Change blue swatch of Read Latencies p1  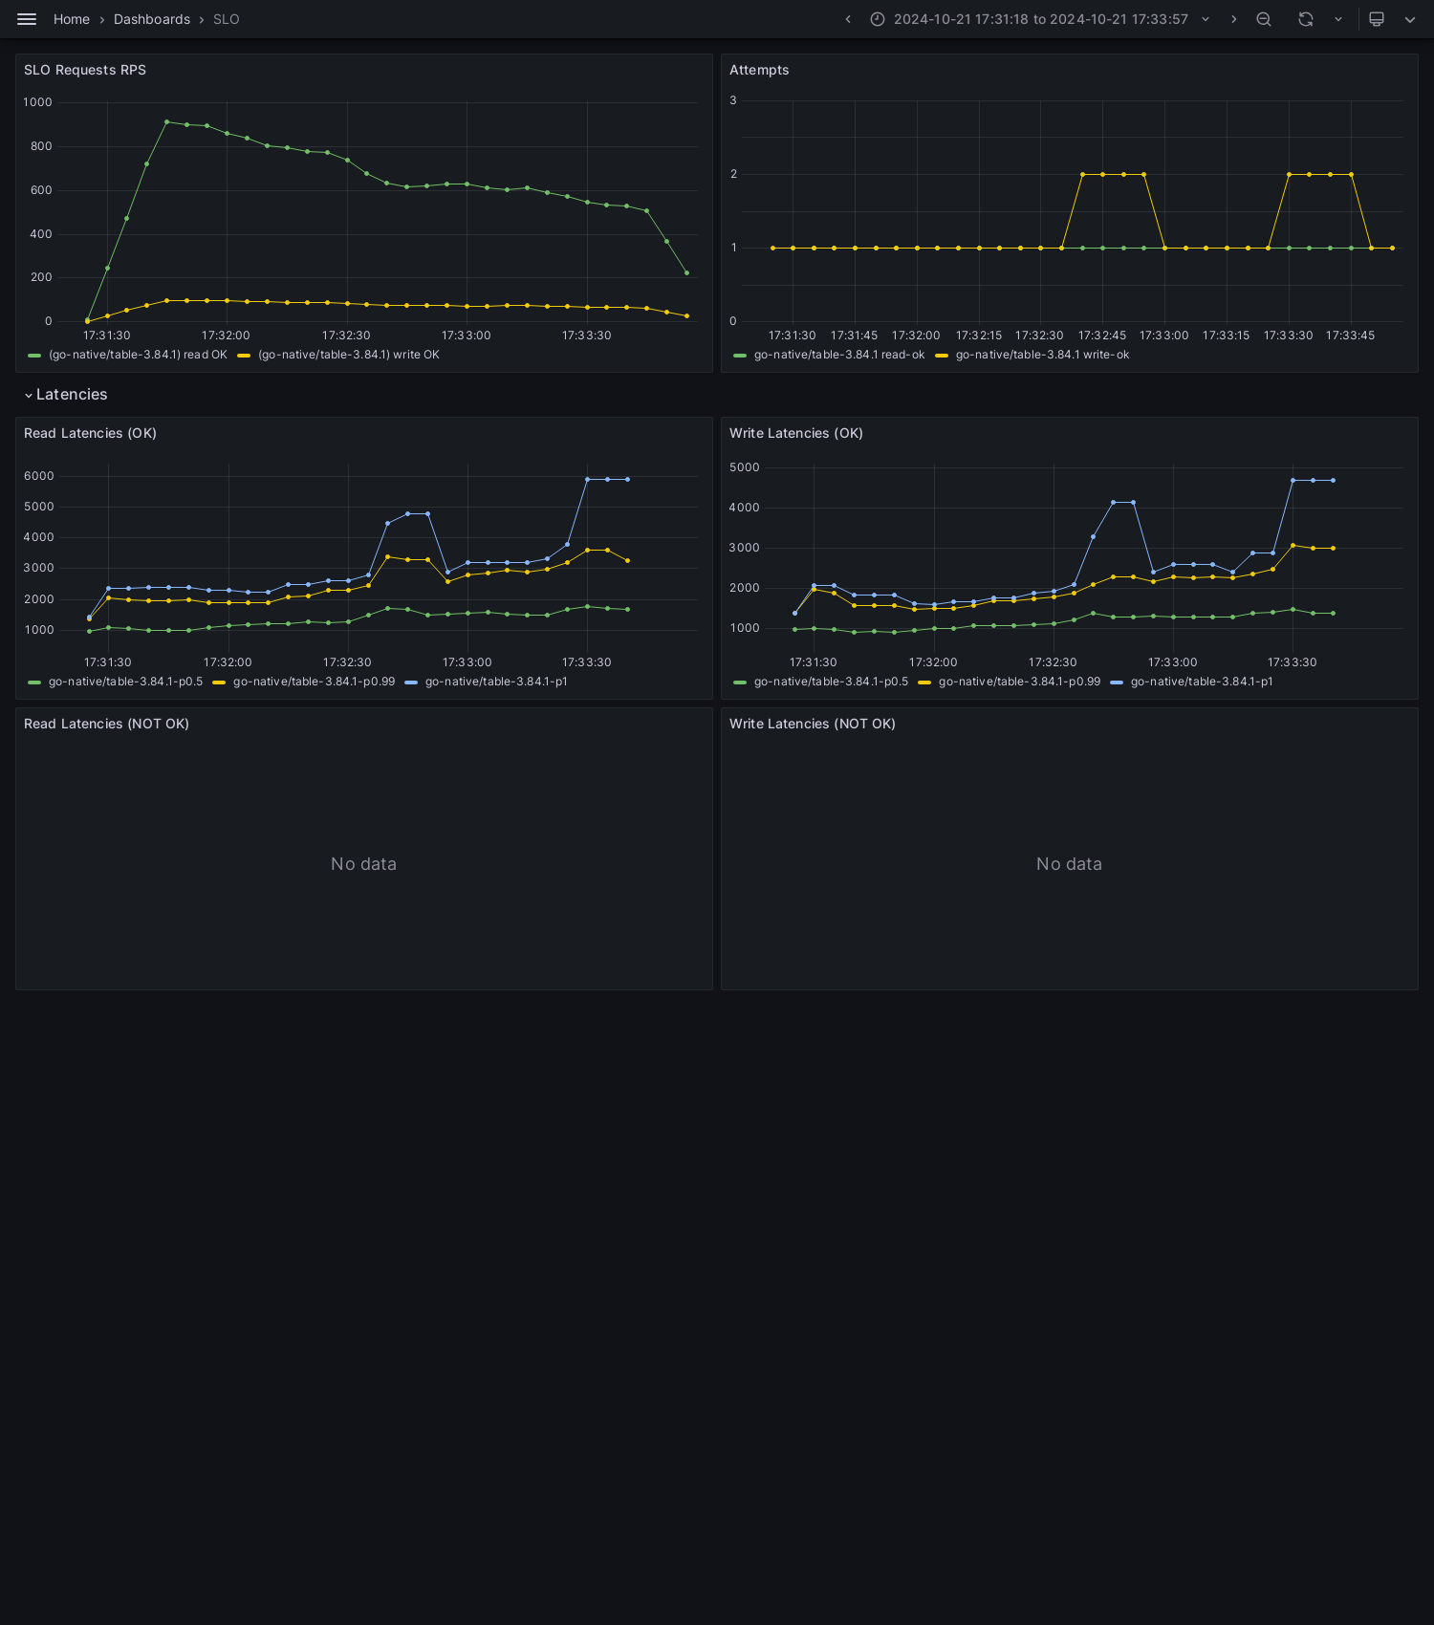pos(411,682)
